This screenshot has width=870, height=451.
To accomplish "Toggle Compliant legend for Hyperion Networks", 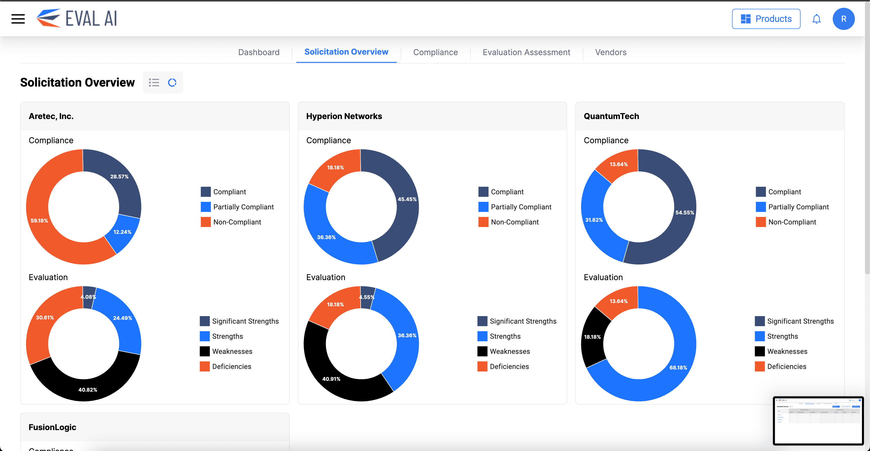I will click(501, 192).
